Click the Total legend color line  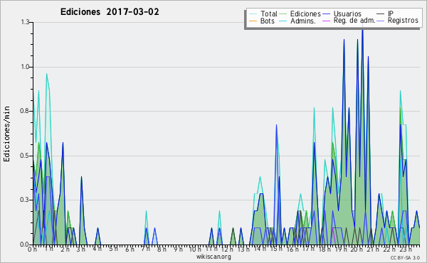tap(253, 14)
